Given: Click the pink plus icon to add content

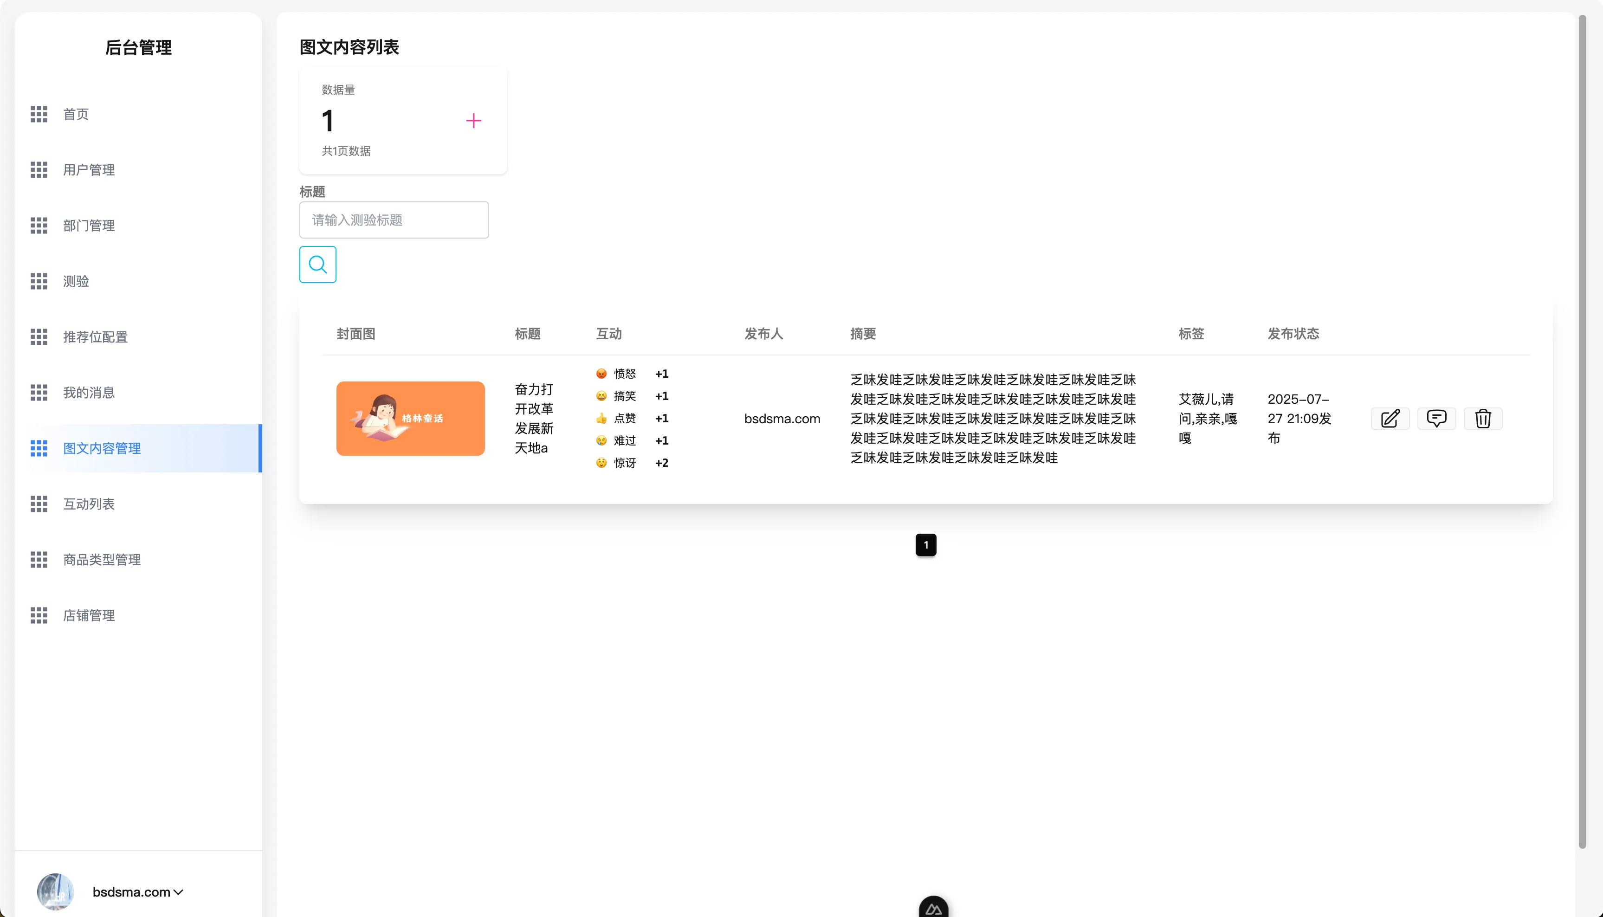Looking at the screenshot, I should coord(474,120).
